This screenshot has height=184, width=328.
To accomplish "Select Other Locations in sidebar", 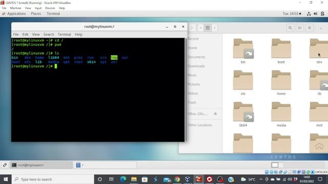I will 200,125.
